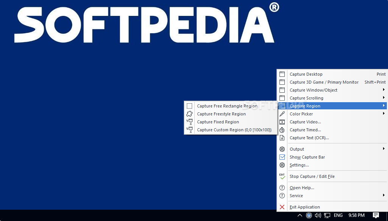Screen dimensions: 388x221
Task: Click the Capture Fixed Region icon
Action: coord(189,122)
